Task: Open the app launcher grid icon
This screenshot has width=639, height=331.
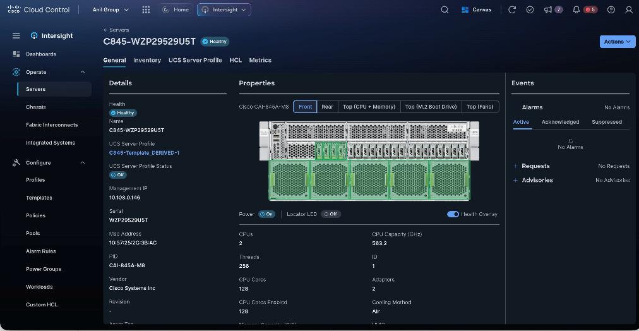Action: tap(146, 9)
